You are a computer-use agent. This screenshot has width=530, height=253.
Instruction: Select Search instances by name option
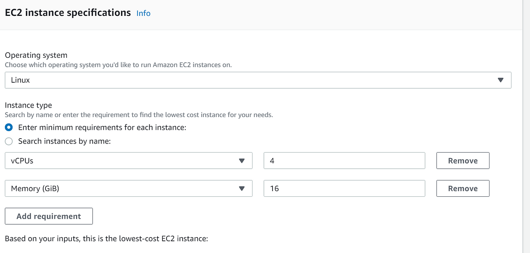coord(9,141)
